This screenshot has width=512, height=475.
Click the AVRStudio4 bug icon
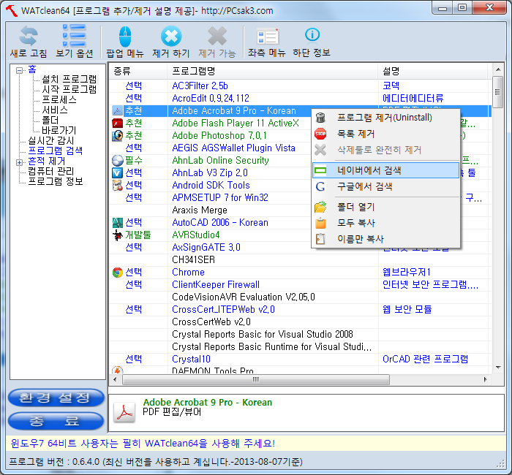click(x=117, y=235)
